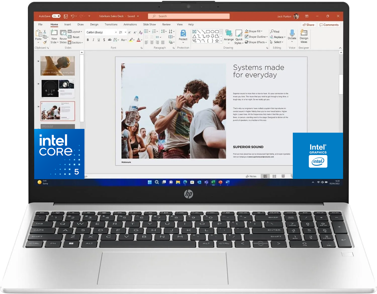Switch to Slide Sorter view
This screenshot has height=294, width=377.
274,176
